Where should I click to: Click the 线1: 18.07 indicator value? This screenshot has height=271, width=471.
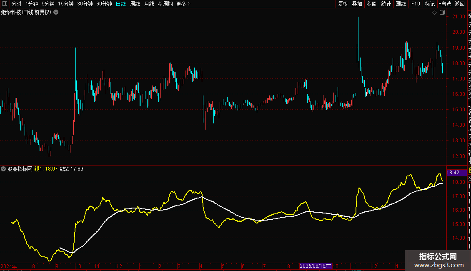(x=46, y=169)
